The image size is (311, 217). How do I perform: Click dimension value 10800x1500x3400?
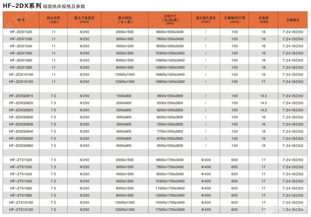click(x=170, y=60)
